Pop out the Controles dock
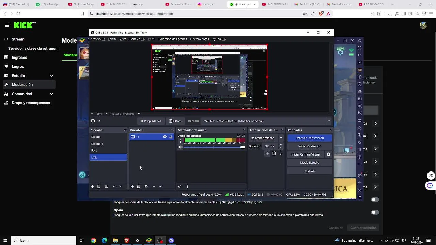The height and width of the screenshot is (245, 436). coord(331,130)
